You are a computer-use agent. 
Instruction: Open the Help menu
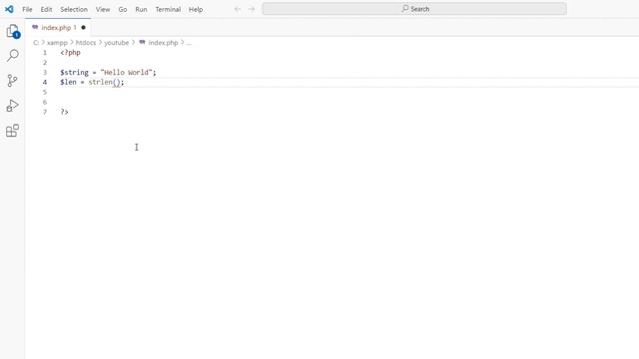point(196,9)
